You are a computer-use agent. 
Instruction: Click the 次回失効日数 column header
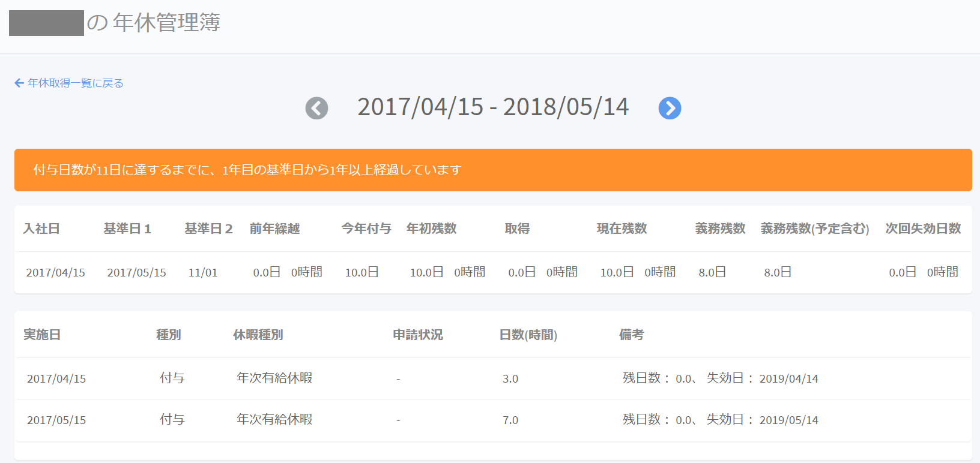click(924, 229)
